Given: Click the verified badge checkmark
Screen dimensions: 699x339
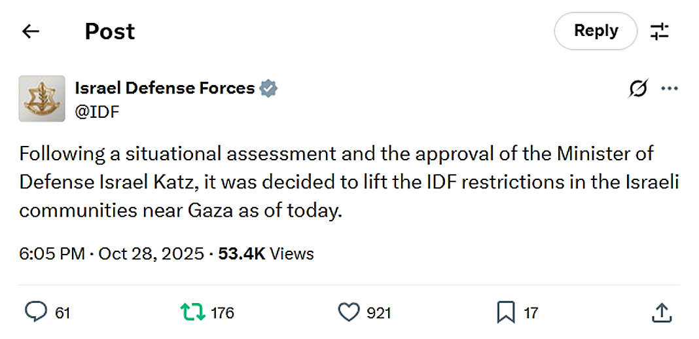Looking at the screenshot, I should (x=268, y=88).
